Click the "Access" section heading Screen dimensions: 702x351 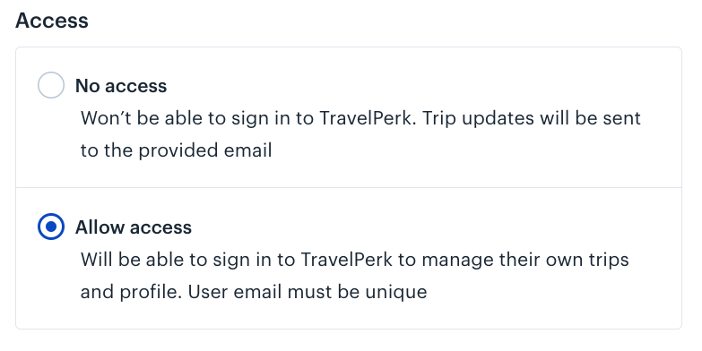click(52, 21)
